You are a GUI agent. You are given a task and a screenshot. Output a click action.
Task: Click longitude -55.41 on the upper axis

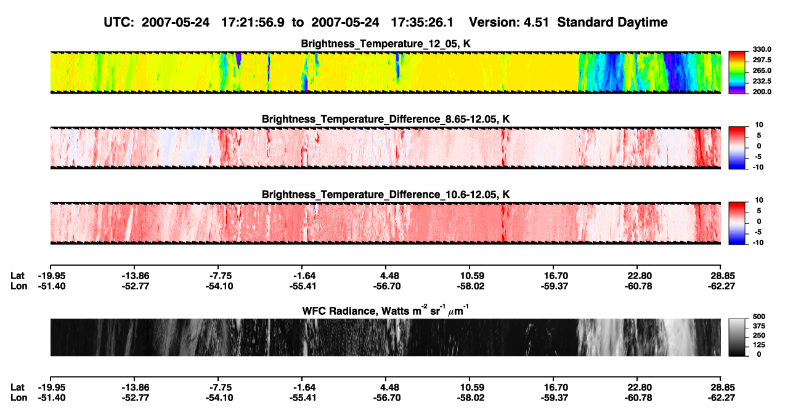pyautogui.click(x=302, y=286)
